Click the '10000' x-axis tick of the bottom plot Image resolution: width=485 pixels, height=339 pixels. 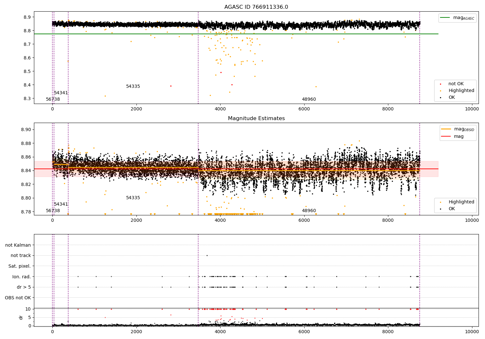coord(472,331)
